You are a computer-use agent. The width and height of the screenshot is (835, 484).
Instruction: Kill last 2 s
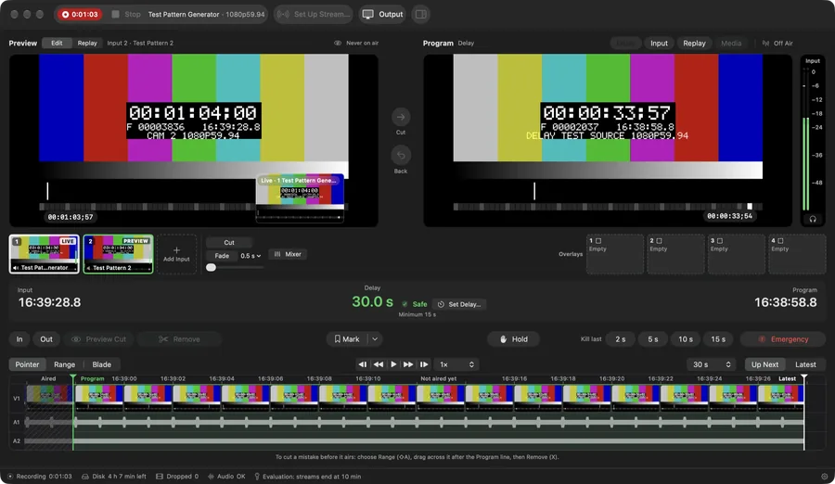point(621,339)
